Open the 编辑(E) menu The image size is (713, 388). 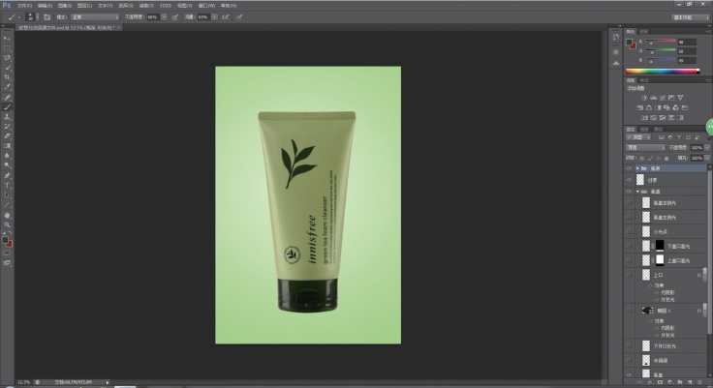click(45, 6)
